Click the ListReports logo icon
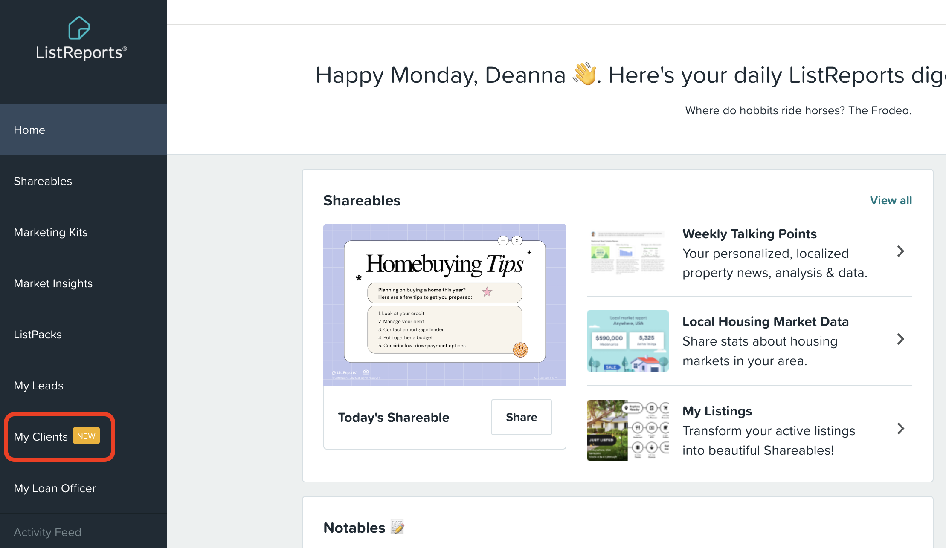 point(79,28)
